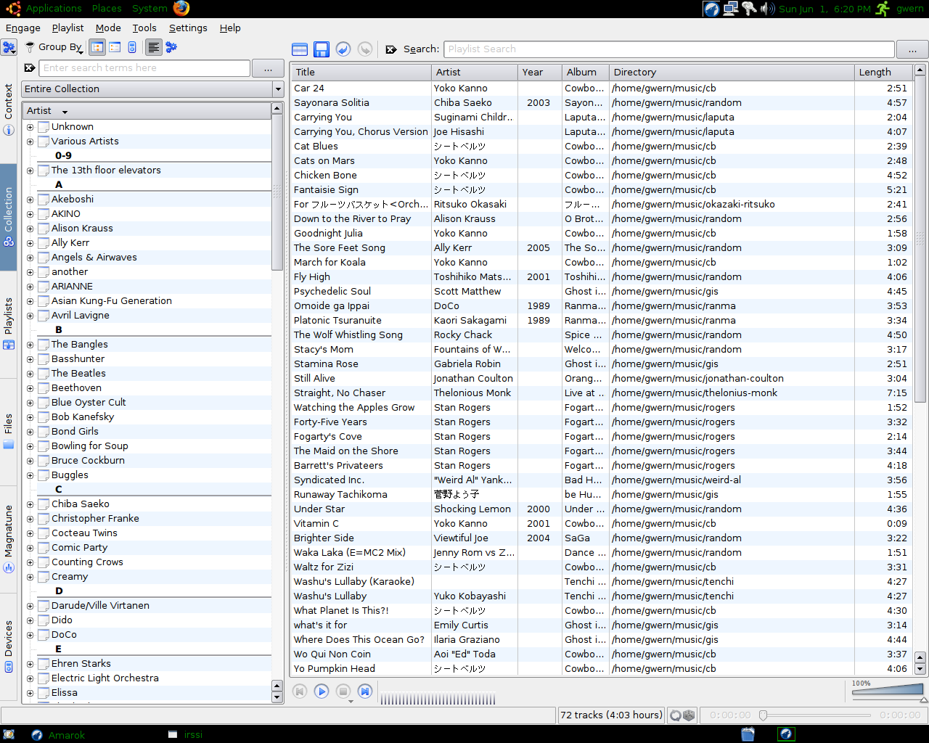Viewport: 929px width, 743px height.
Task: Open the filter funnel icon beside Group By
Action: click(x=30, y=47)
